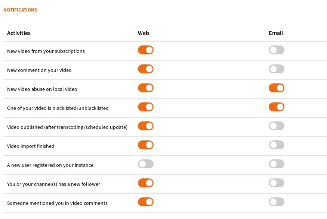Viewport: 327px width, 219px height.
Task: Enable email for video import finished
Action: click(276, 145)
